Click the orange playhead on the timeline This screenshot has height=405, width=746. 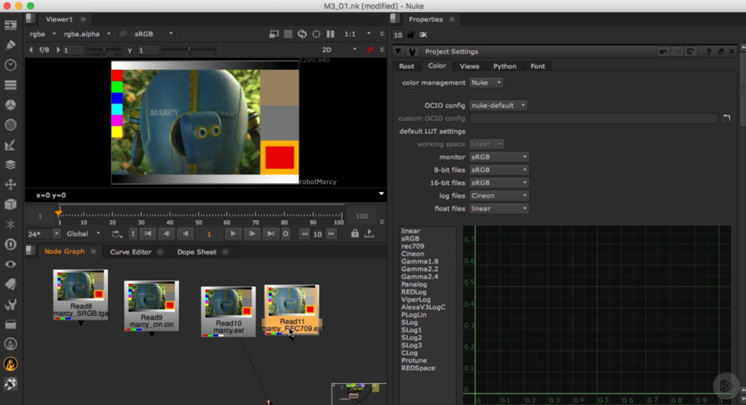tap(58, 212)
